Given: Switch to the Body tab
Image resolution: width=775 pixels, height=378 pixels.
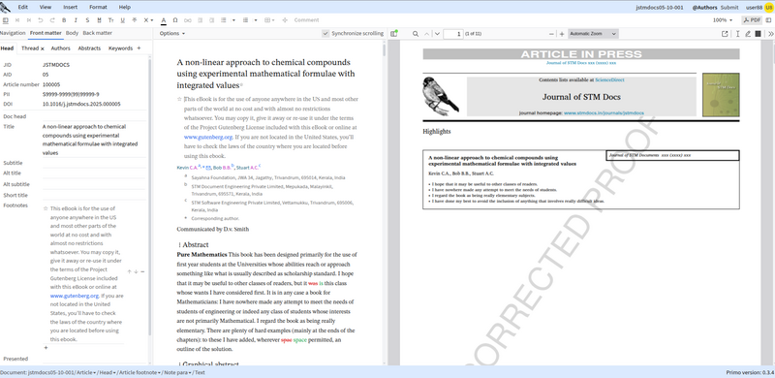Looking at the screenshot, I should 72,33.
